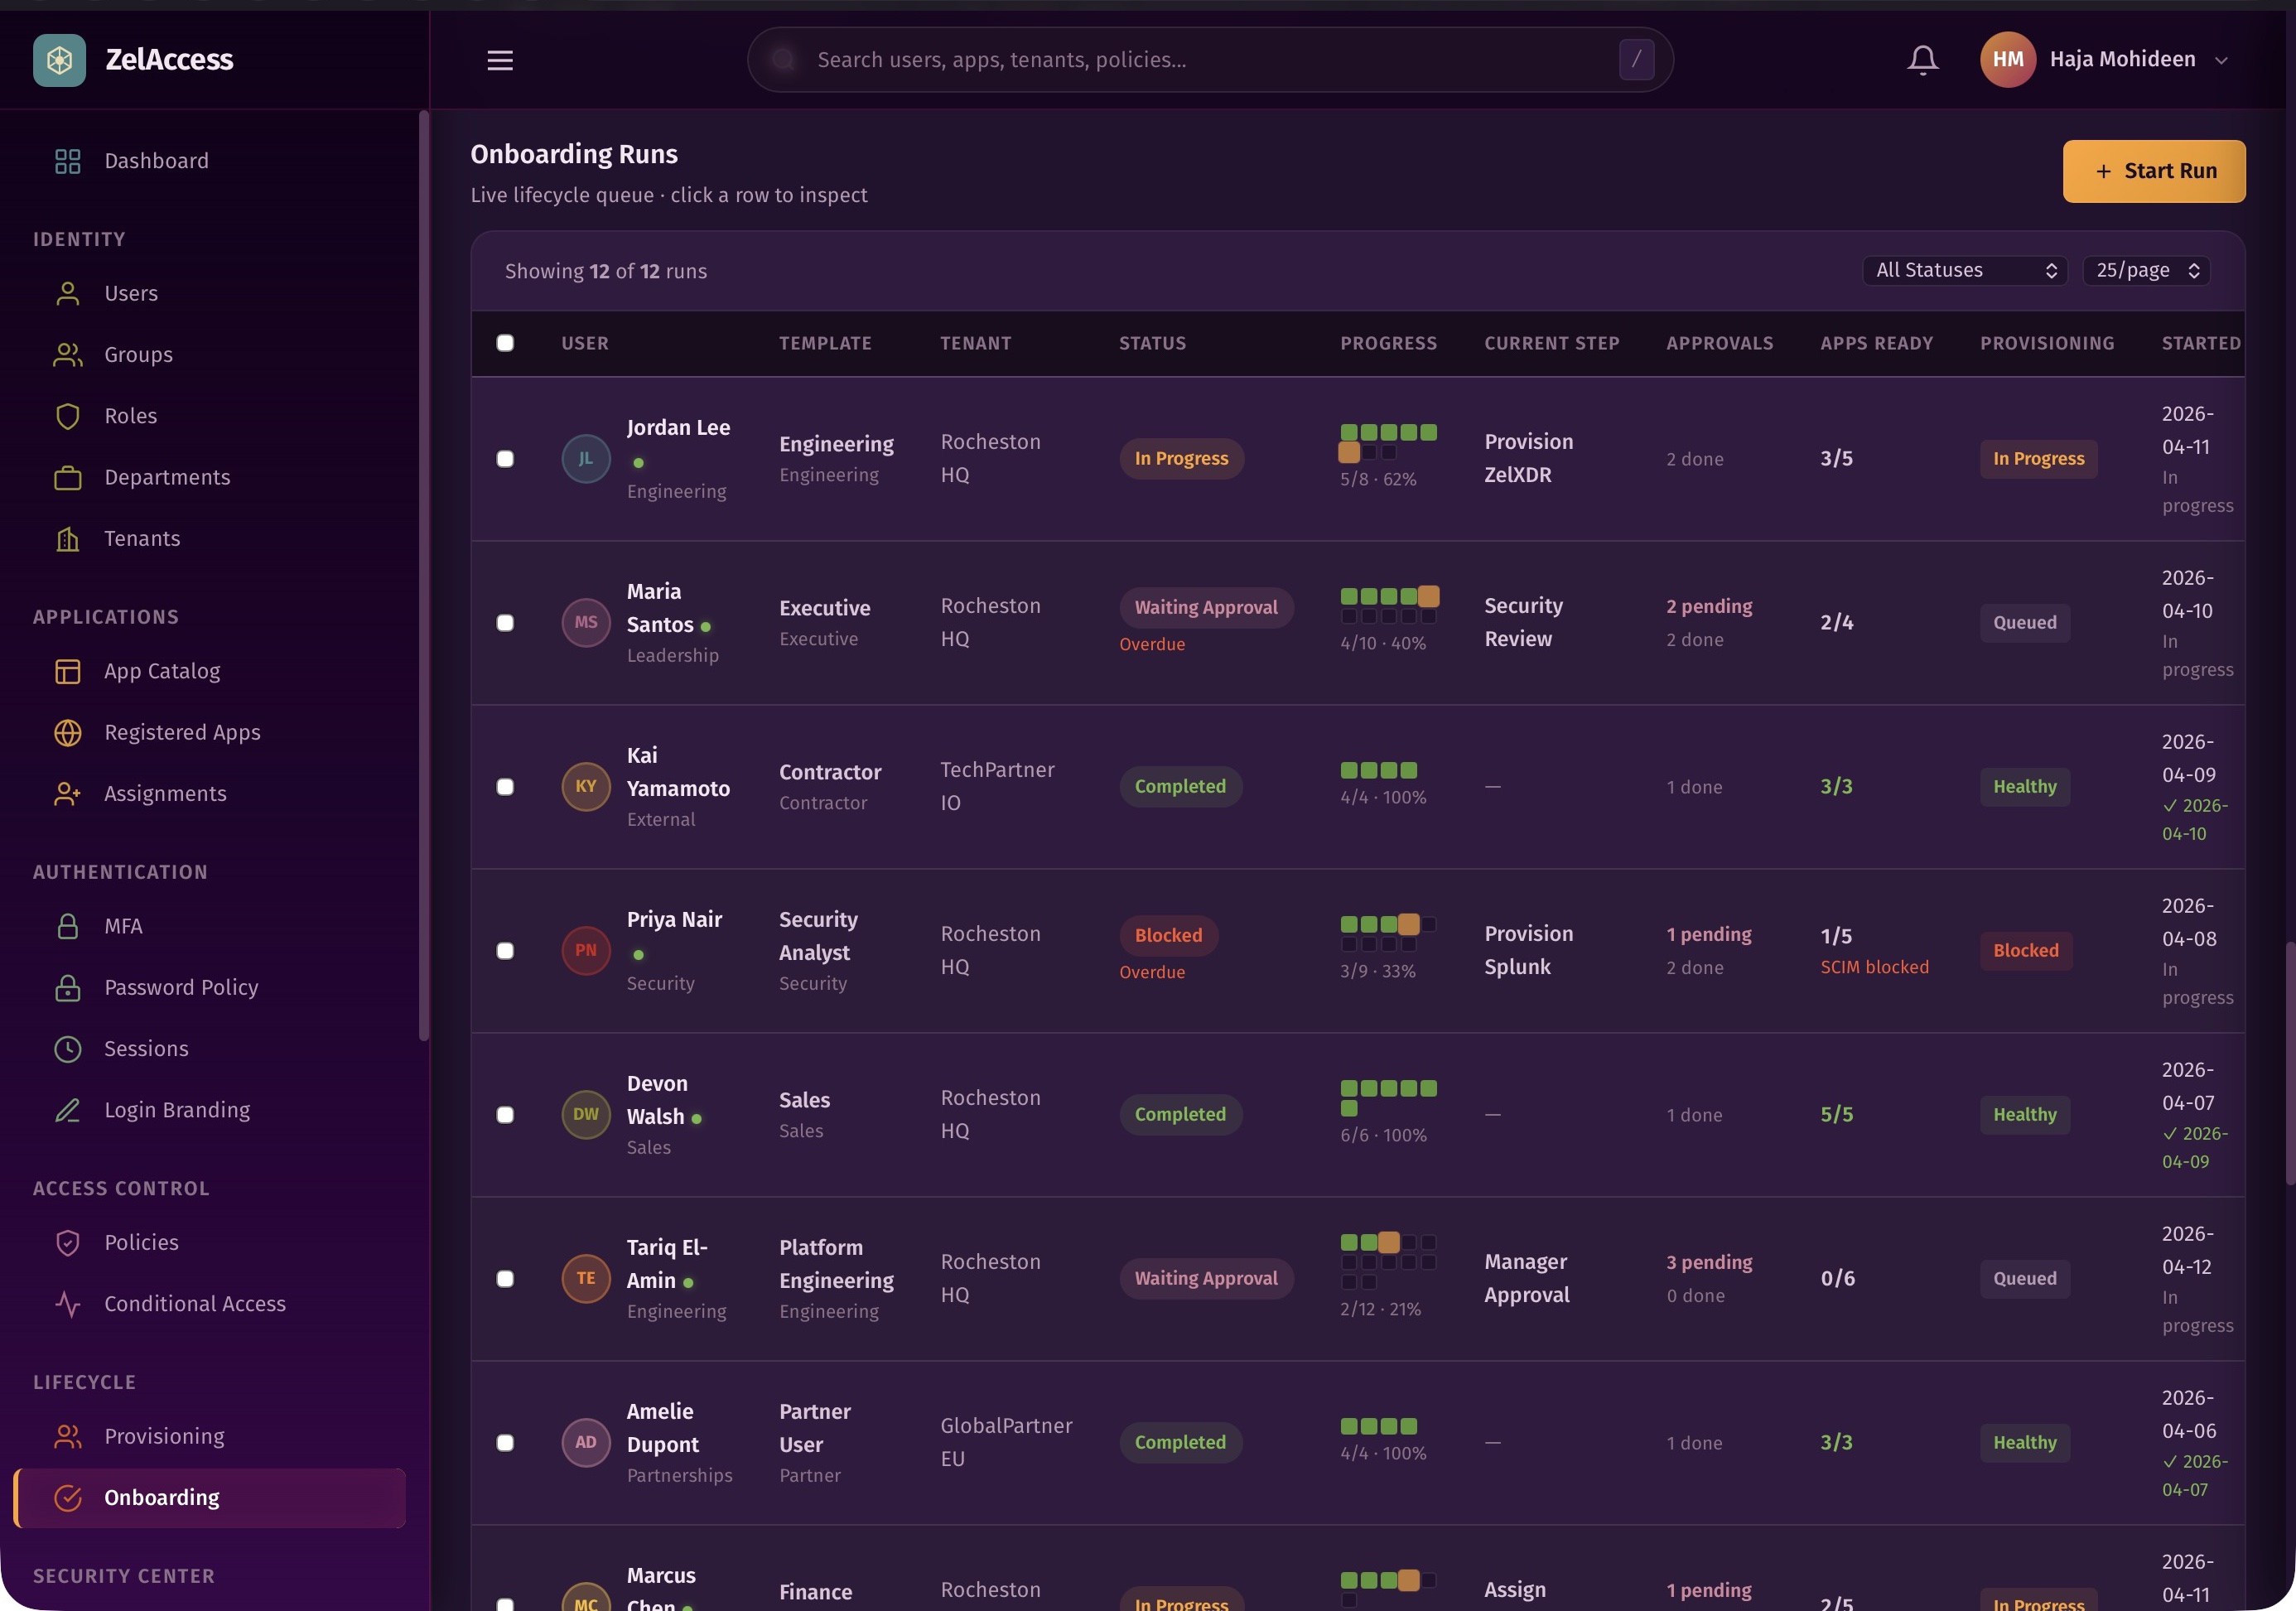This screenshot has width=2296, height=1611.
Task: Select the Assignments person-plus icon
Action: pos(67,793)
